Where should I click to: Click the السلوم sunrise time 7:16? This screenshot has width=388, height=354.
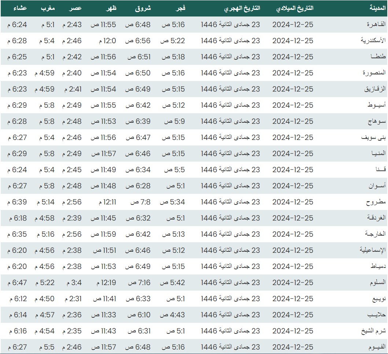tap(139, 283)
